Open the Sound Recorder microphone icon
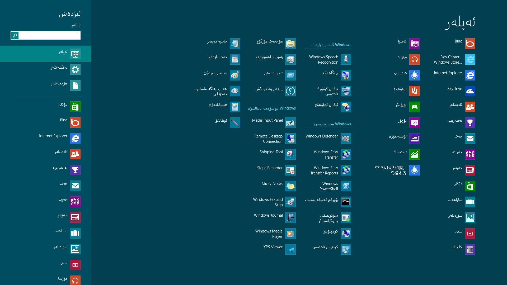This screenshot has width=507, height=285. [235, 123]
